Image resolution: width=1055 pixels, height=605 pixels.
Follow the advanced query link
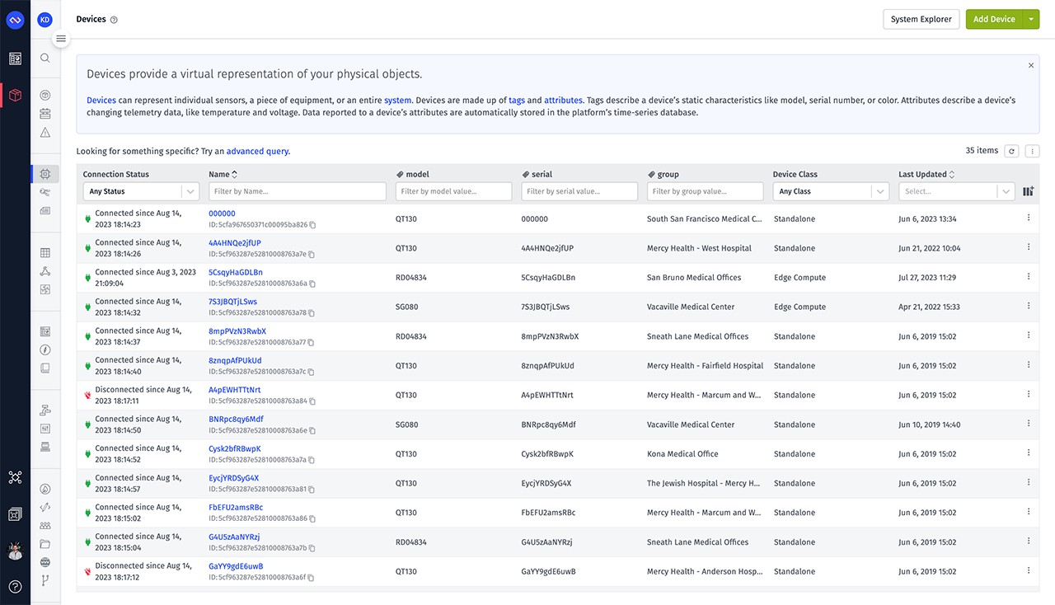(257, 152)
